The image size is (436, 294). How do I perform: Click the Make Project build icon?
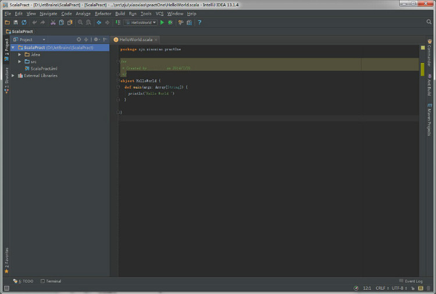tap(118, 23)
